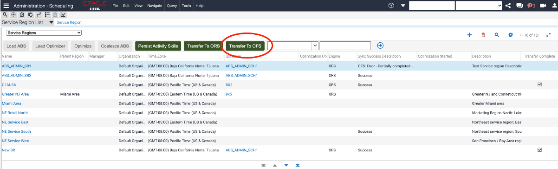Click the blue go arrow button
This screenshot has height=169, width=558.
pyautogui.click(x=380, y=45)
